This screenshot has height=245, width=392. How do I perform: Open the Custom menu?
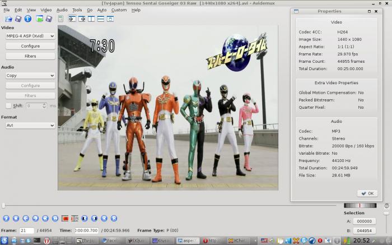point(119,10)
